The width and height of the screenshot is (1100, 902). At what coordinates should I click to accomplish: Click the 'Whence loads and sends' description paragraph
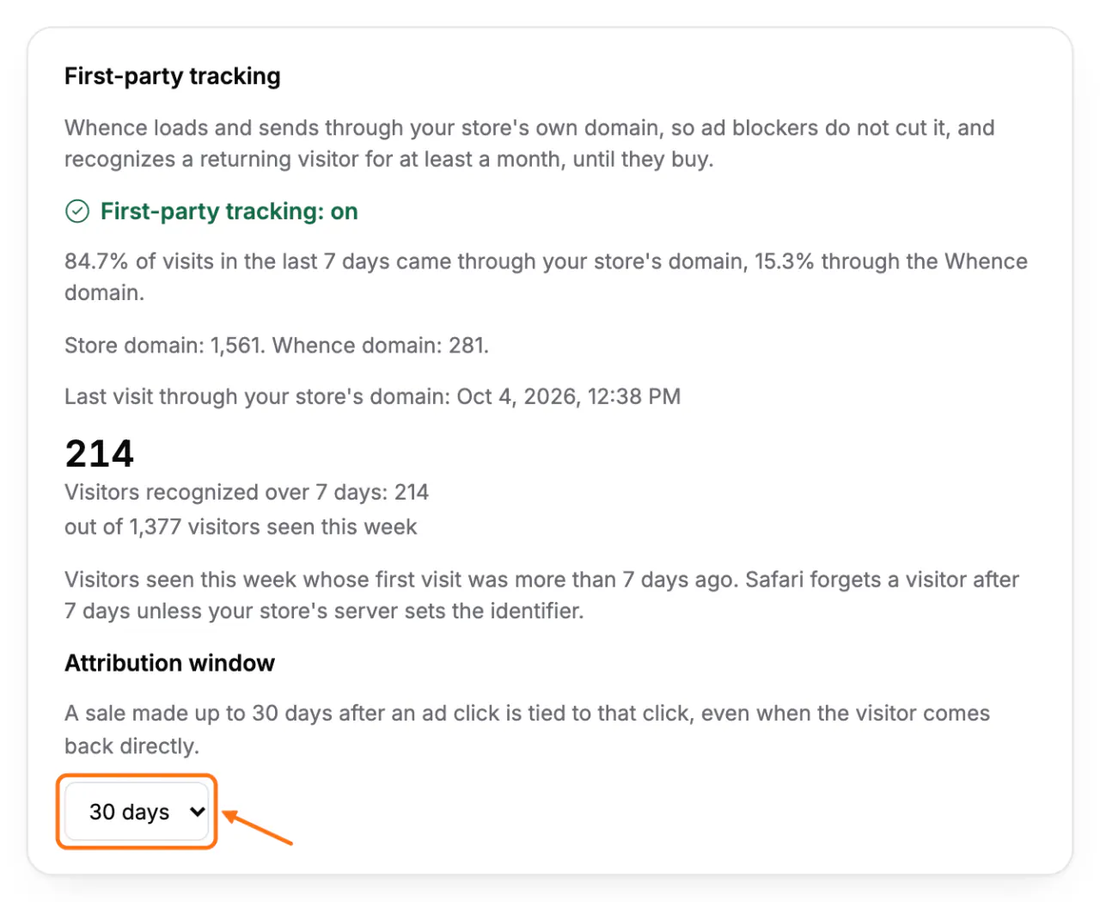529,143
